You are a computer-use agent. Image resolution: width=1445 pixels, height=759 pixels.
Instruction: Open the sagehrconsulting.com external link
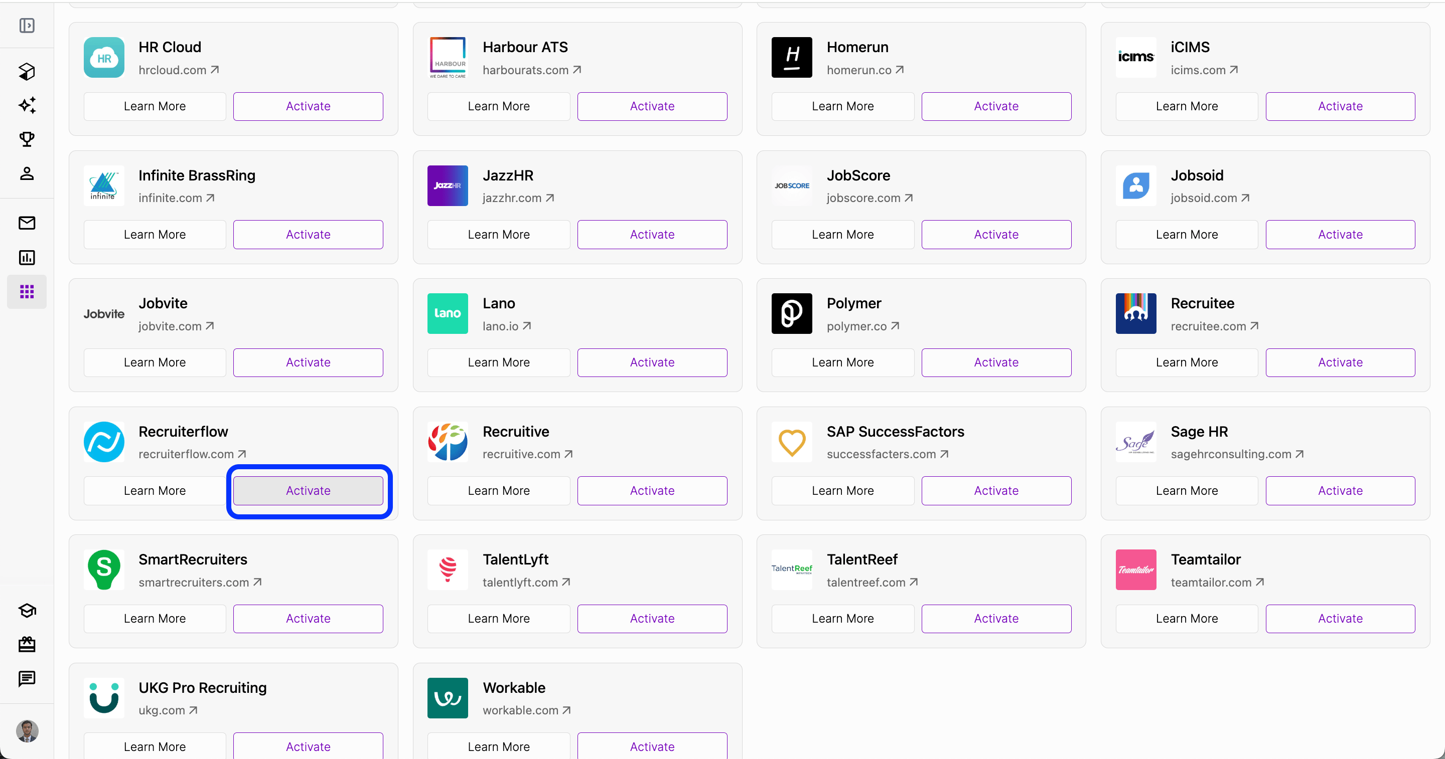1237,454
